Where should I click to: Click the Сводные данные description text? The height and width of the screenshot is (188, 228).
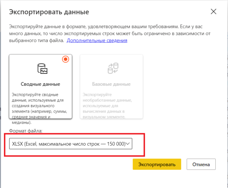click(x=40, y=106)
